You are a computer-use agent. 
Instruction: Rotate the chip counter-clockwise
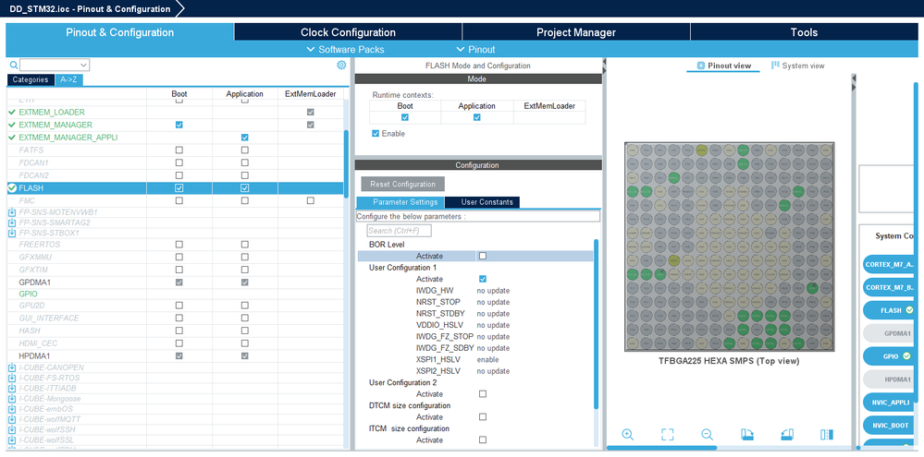787,435
